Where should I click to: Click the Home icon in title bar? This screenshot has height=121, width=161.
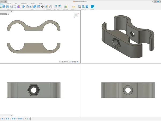tap(5, 2)
